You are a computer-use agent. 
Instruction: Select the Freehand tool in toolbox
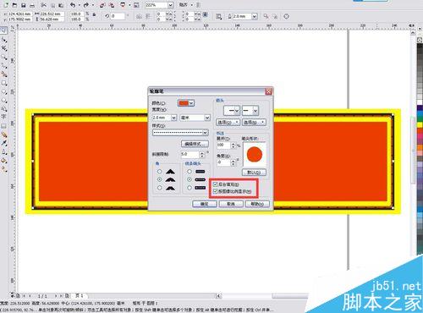click(x=4, y=66)
